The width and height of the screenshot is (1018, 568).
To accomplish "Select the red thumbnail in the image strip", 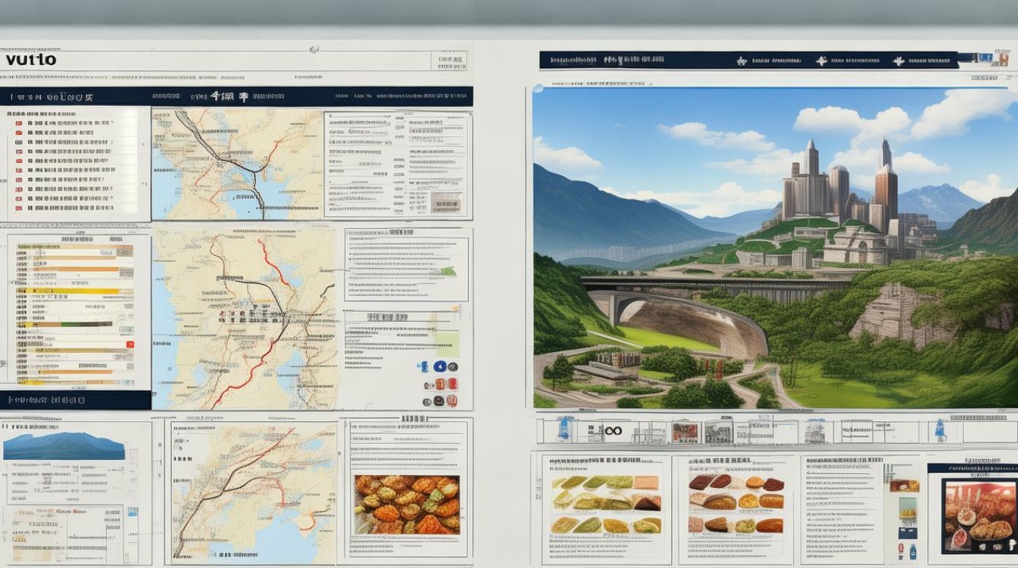I will point(685,432).
